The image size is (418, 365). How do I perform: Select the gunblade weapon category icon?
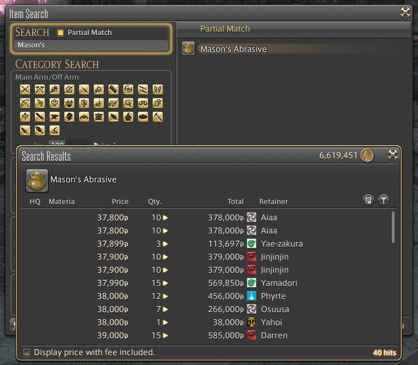(x=69, y=89)
